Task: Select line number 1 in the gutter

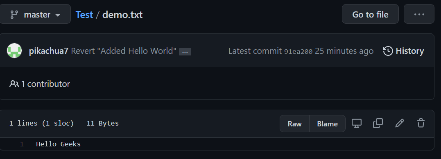Action: point(22,144)
